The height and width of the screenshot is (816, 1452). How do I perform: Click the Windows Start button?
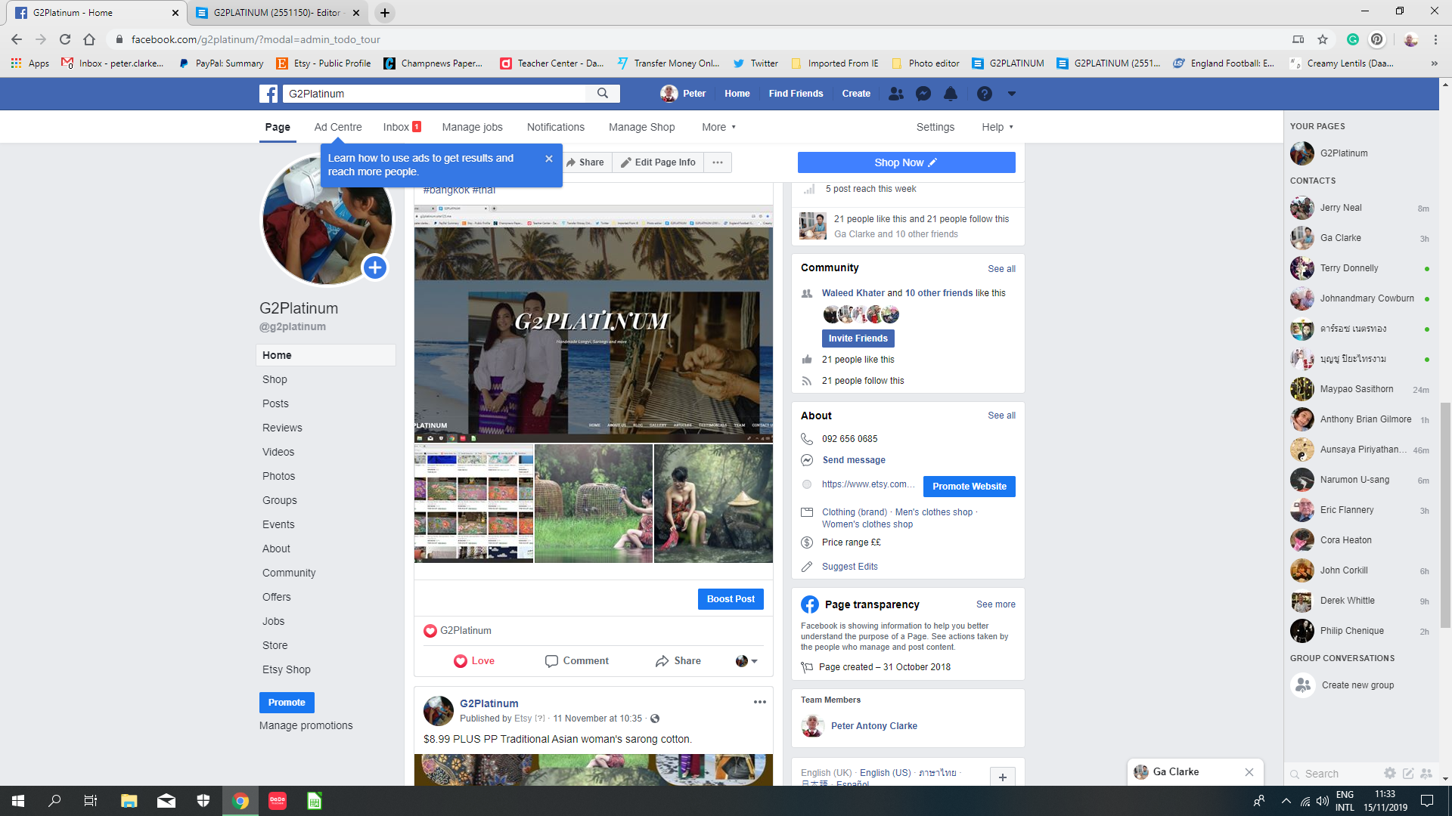tap(18, 801)
